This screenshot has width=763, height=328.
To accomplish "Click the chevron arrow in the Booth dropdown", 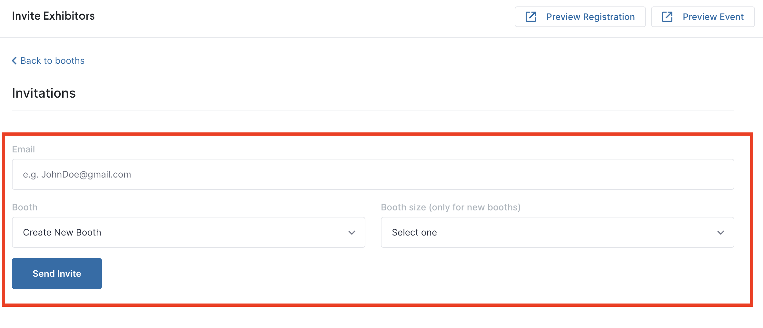I will pos(352,233).
